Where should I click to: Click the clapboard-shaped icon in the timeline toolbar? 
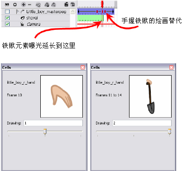tap(66, 5)
